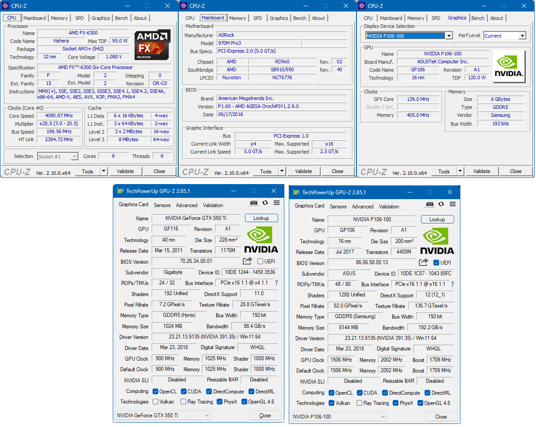The image size is (536, 427).
Task: Open the bottom GPU selector showing NVIDIA P106-100
Action: click(339, 417)
